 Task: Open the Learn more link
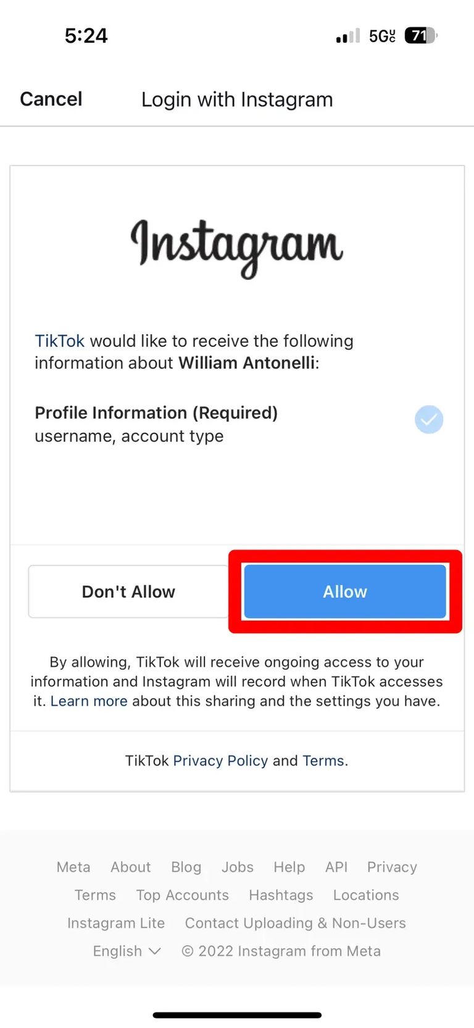coord(89,701)
